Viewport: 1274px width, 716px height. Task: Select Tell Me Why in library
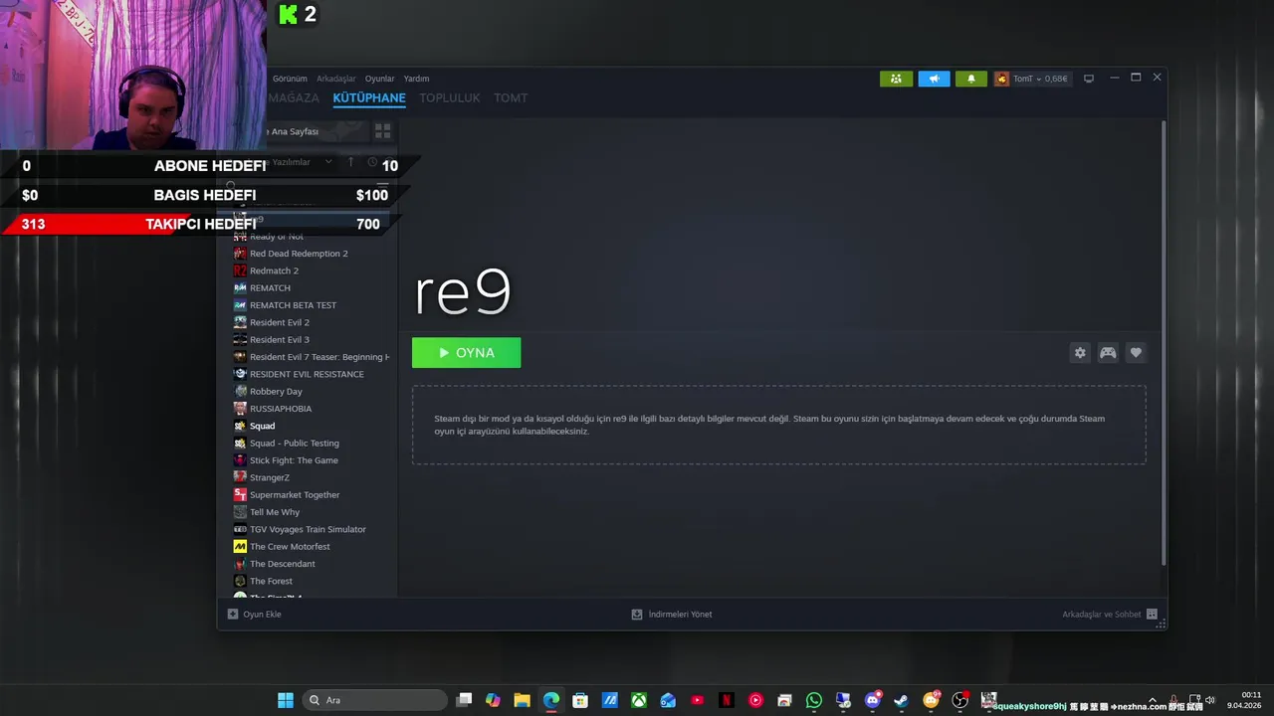coord(274,512)
